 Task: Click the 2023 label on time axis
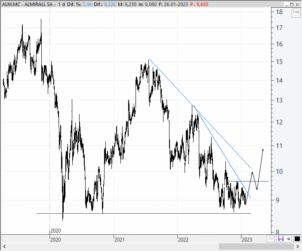click(247, 240)
